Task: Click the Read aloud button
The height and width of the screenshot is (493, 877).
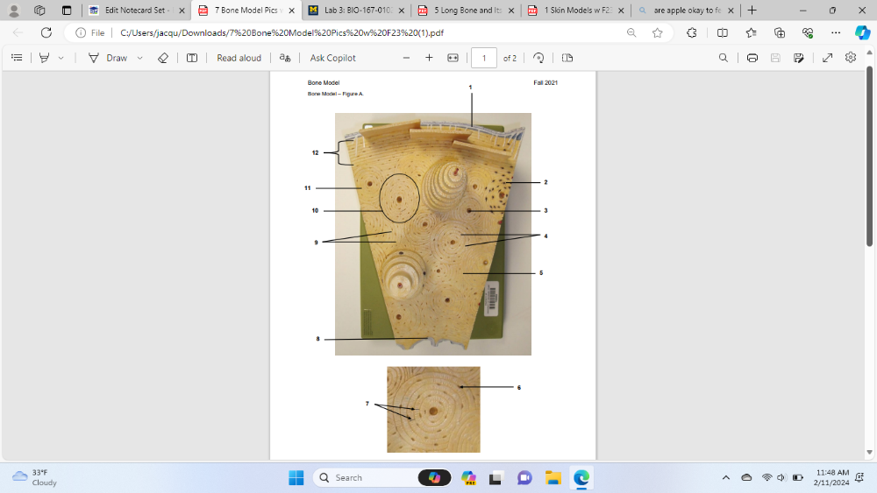Action: pos(239,58)
